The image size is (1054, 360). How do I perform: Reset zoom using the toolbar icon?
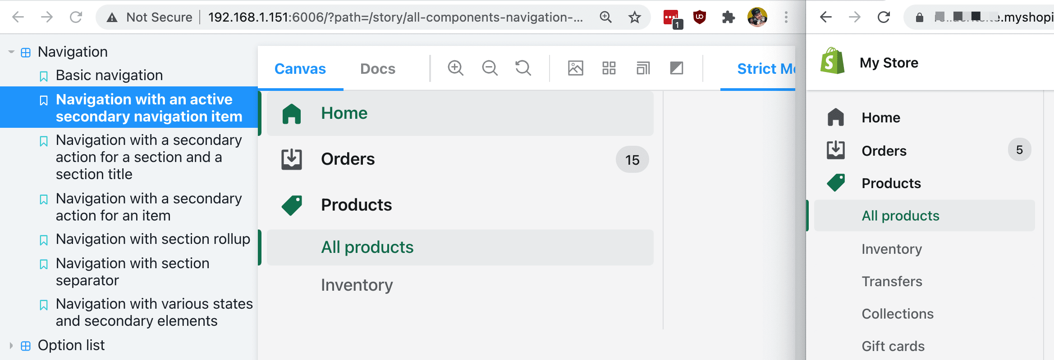(523, 68)
